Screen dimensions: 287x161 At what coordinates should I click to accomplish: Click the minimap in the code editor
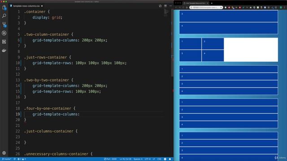tap(166, 13)
